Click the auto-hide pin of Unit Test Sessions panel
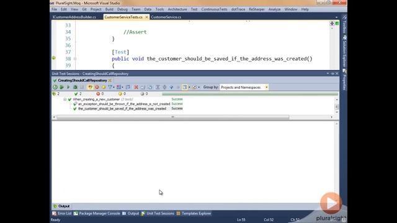 point(332,74)
